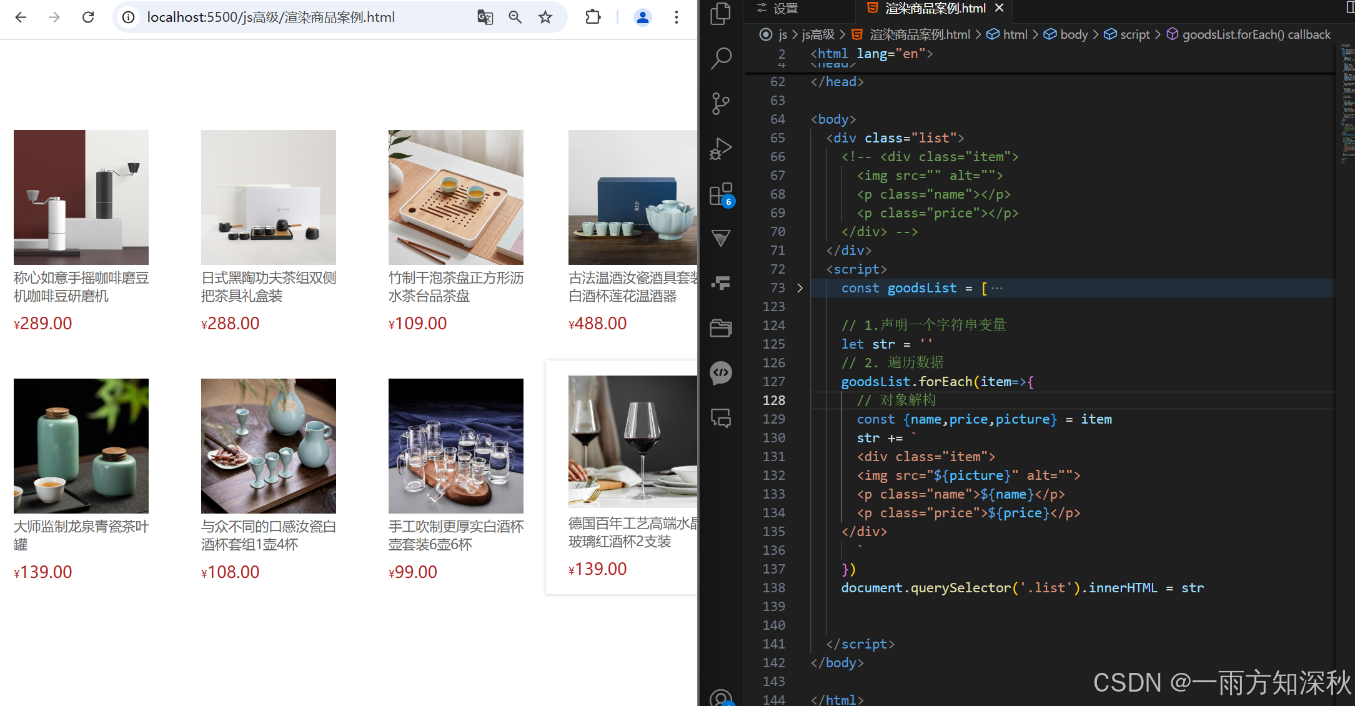1355x706 pixels.
Task: Click product name 竹制干泡茶盘正方形沥水茶台品茶盘
Action: pyautogui.click(x=455, y=287)
